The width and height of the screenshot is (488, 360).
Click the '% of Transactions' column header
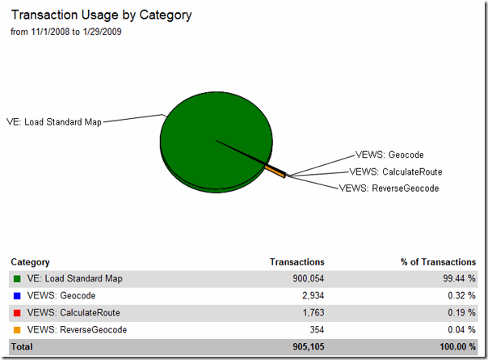(438, 262)
